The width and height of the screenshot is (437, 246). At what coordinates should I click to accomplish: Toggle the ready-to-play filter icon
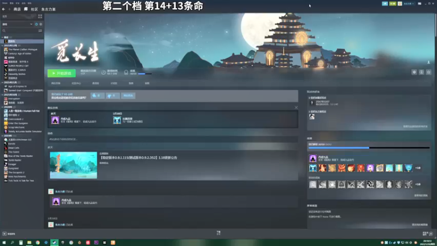[40, 24]
